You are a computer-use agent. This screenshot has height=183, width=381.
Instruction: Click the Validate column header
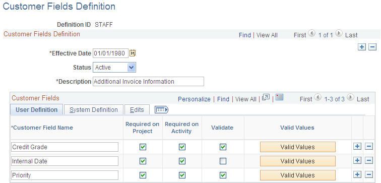(222, 128)
